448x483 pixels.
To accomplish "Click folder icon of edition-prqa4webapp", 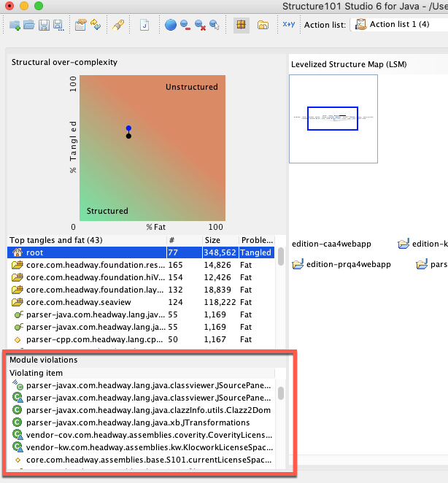I will click(298, 264).
